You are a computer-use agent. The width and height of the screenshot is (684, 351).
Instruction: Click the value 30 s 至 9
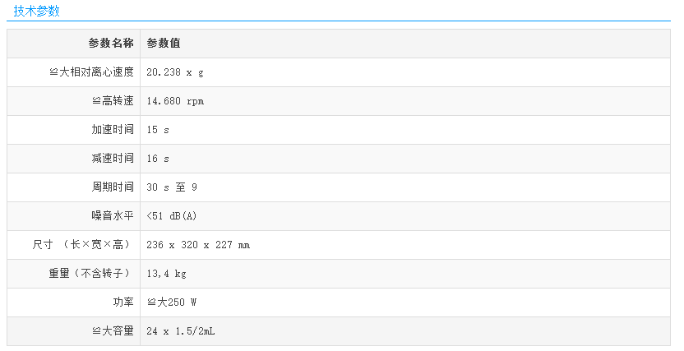click(172, 187)
